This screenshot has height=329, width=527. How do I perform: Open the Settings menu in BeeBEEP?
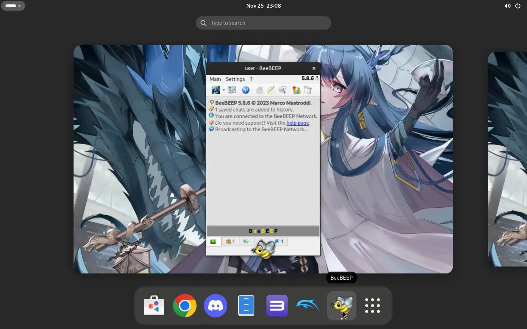(235, 79)
